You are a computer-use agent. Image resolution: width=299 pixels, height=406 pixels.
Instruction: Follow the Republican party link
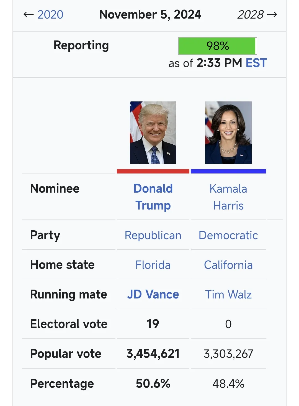click(x=153, y=235)
